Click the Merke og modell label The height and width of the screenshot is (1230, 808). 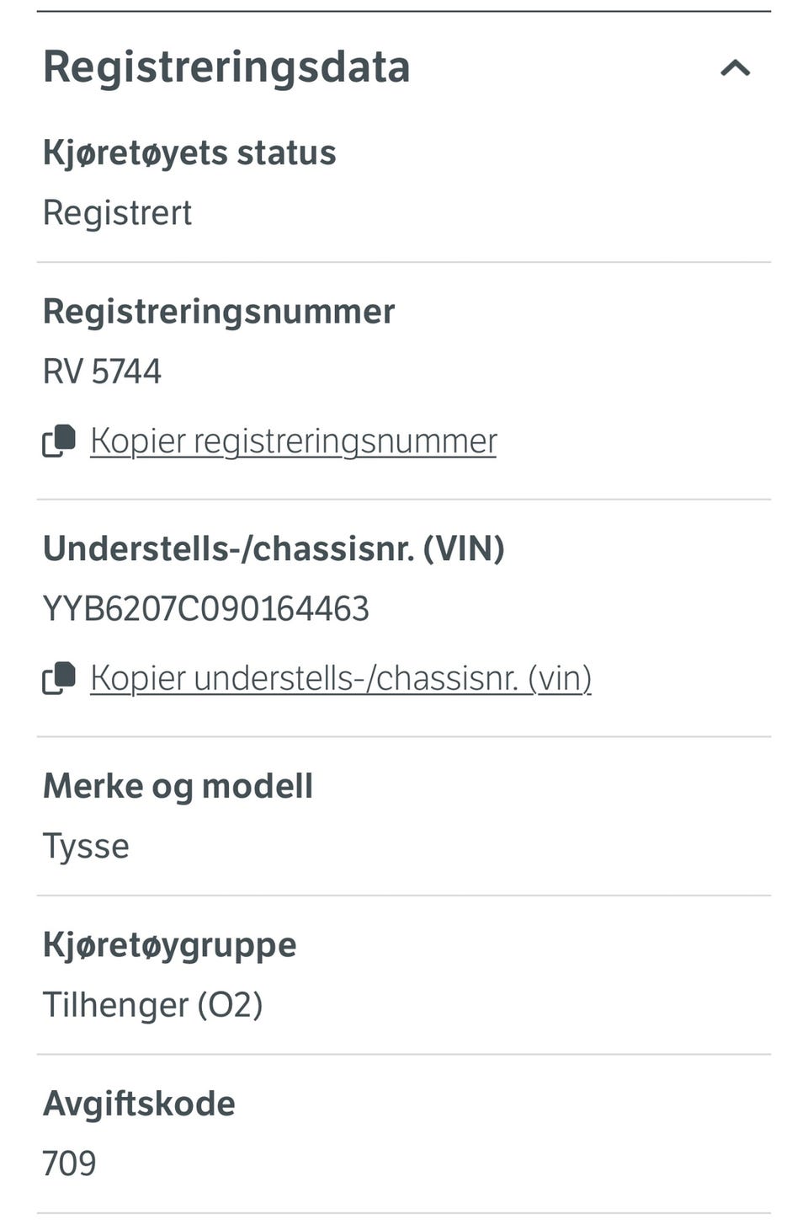178,787
